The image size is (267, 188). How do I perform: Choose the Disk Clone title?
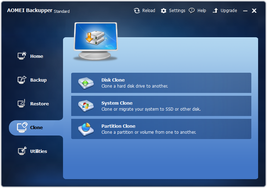(113, 80)
